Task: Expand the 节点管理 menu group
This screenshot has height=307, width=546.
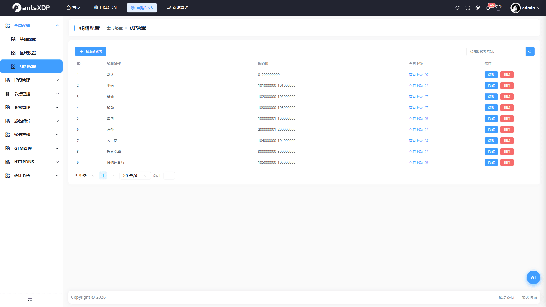Action: point(31,94)
